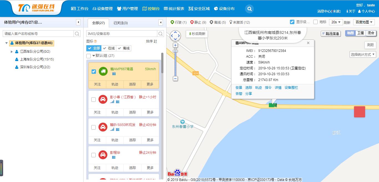Image resolution: width=379 pixels, height=182 pixels.
Task: Select the 全部 icon filter toggle
Action: click(x=94, y=48)
